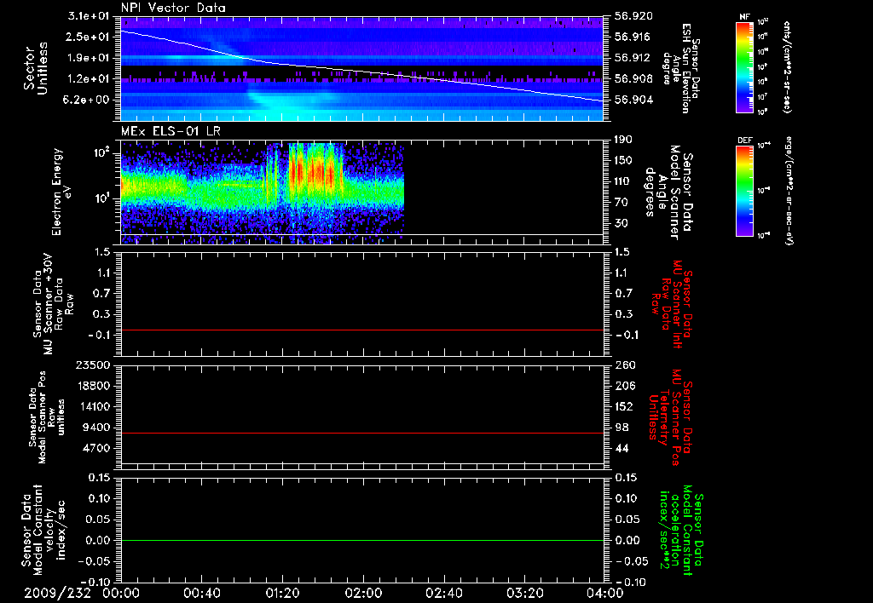Click the 'MEx ELS-01 LR' panel title
Screen dimensions: 873x603
(x=171, y=131)
